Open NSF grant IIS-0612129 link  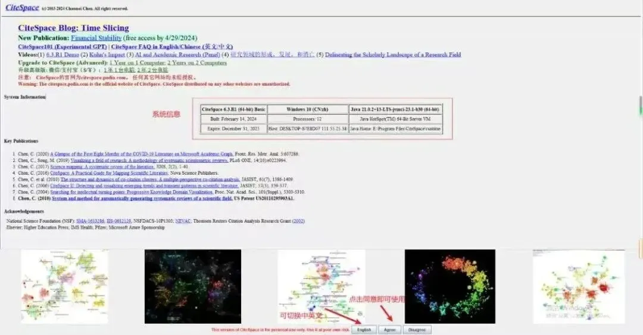[119, 221]
